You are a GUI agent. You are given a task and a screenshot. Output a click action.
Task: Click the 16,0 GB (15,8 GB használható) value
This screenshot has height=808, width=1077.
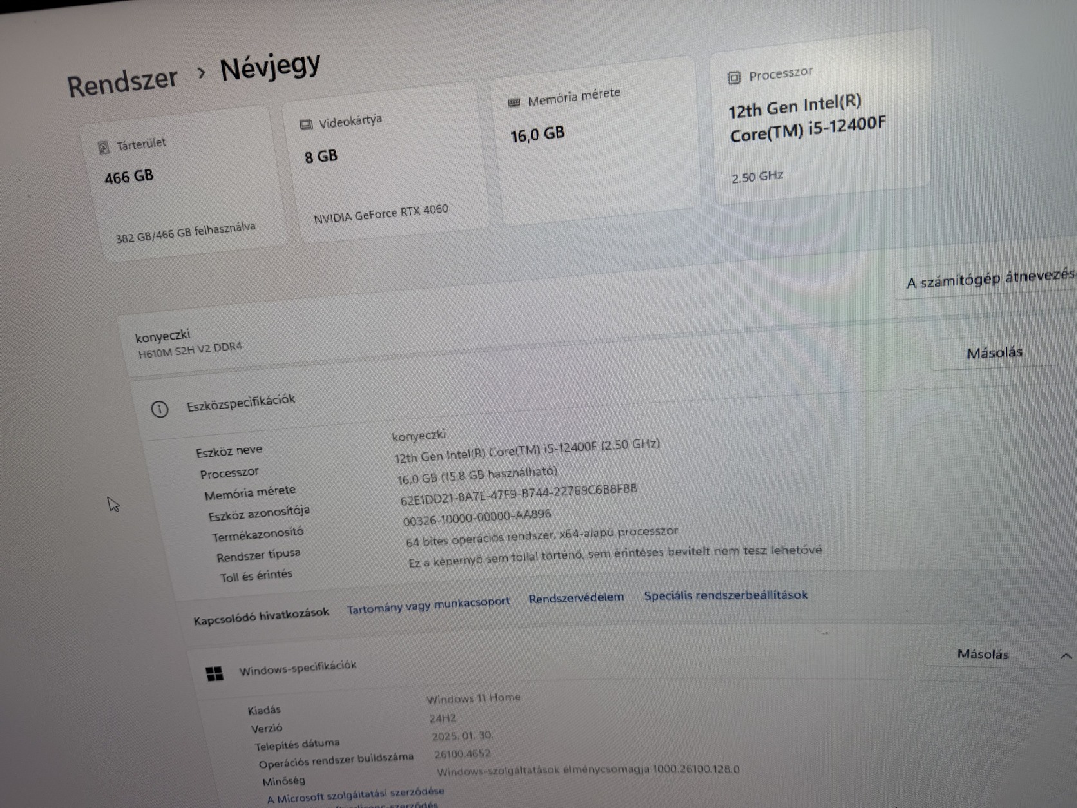[477, 476]
